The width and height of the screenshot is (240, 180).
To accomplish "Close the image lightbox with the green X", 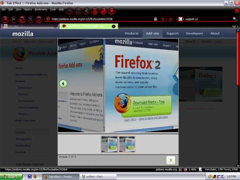I will click(171, 160).
